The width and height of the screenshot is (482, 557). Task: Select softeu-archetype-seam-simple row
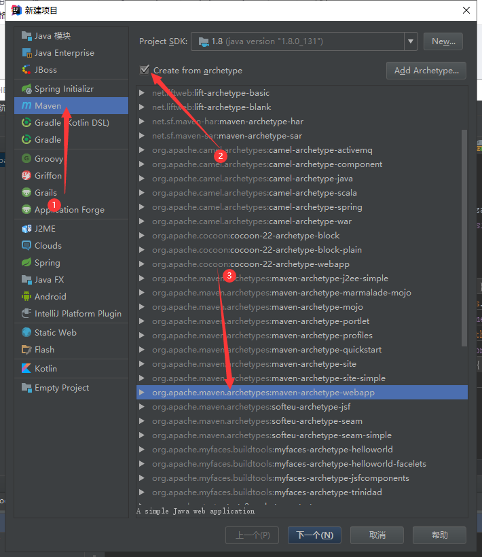pos(302,435)
